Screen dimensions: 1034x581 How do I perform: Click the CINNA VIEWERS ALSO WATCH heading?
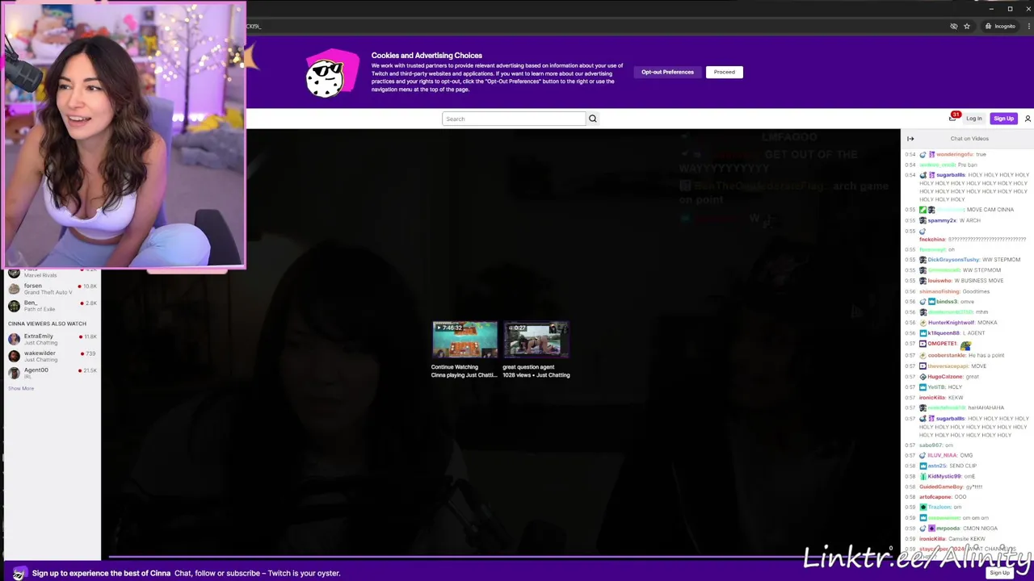tap(47, 324)
